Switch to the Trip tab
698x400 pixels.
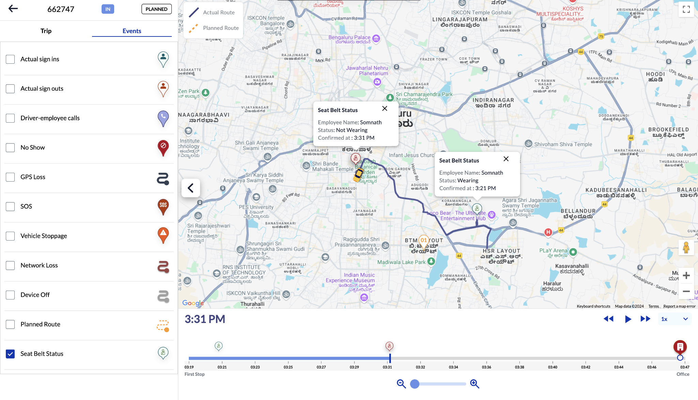46,31
